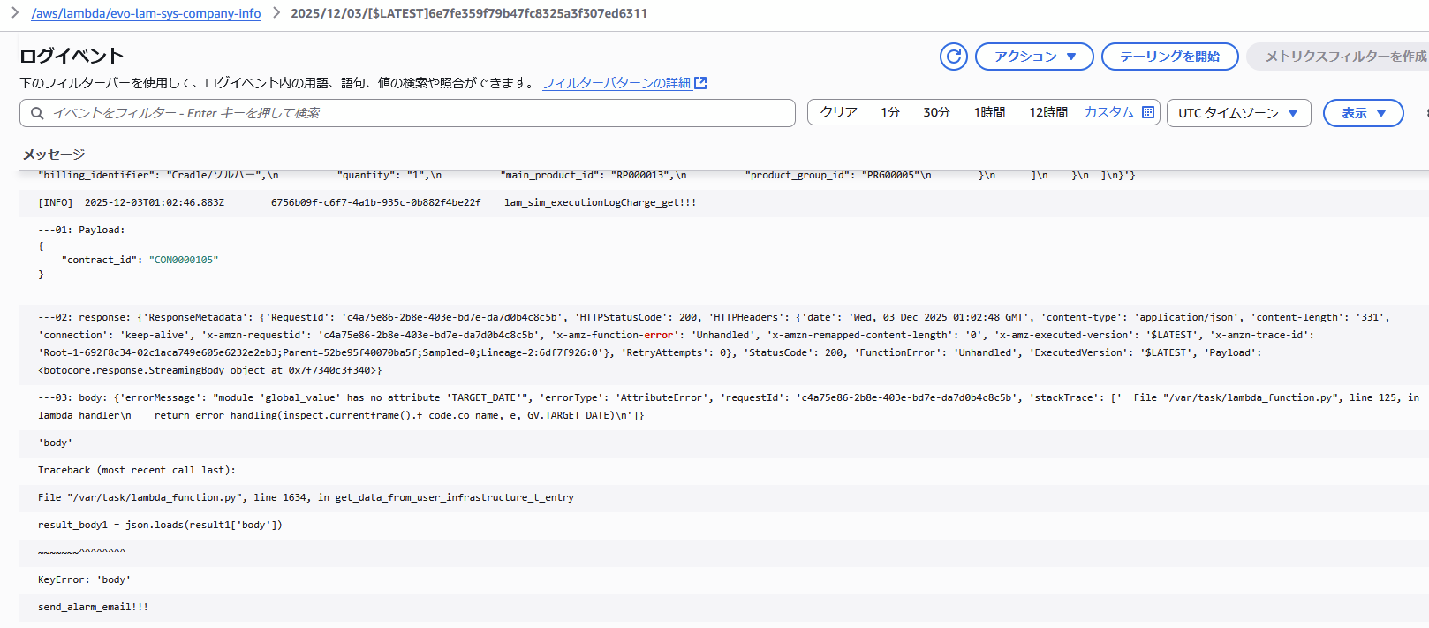Expand the UTC タイムゾーン selector
This screenshot has height=628, width=1429.
point(1238,113)
